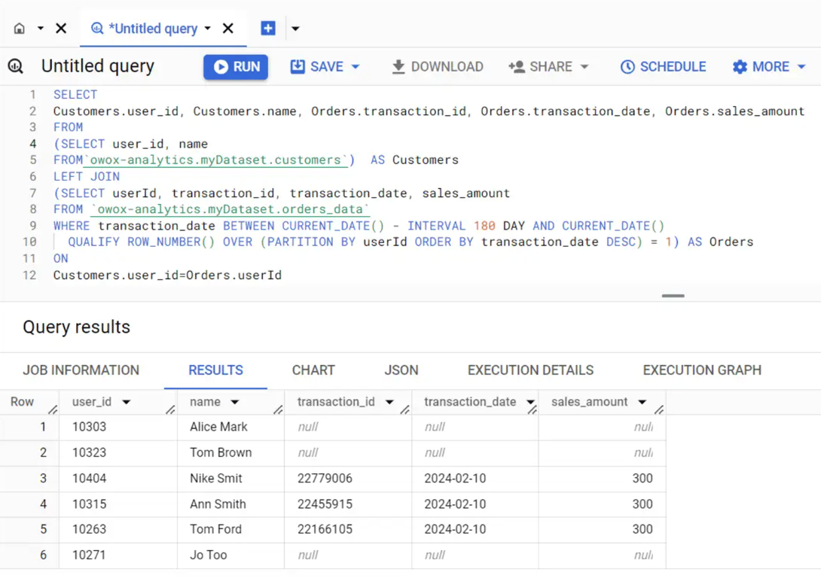Switch to the Results tab
The width and height of the screenshot is (821, 578).
215,370
